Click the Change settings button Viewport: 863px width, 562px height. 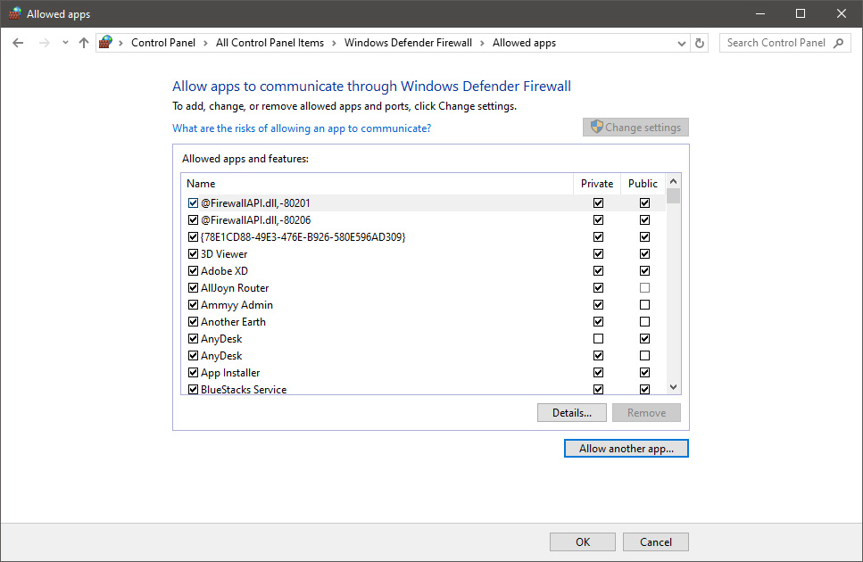pyautogui.click(x=635, y=127)
